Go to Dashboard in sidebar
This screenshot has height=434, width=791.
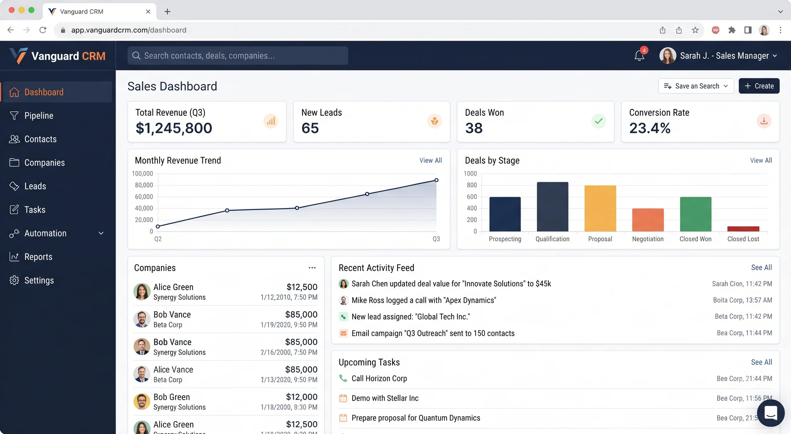click(x=56, y=92)
